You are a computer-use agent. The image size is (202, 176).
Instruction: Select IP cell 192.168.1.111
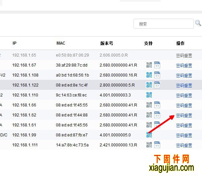(x=25, y=145)
